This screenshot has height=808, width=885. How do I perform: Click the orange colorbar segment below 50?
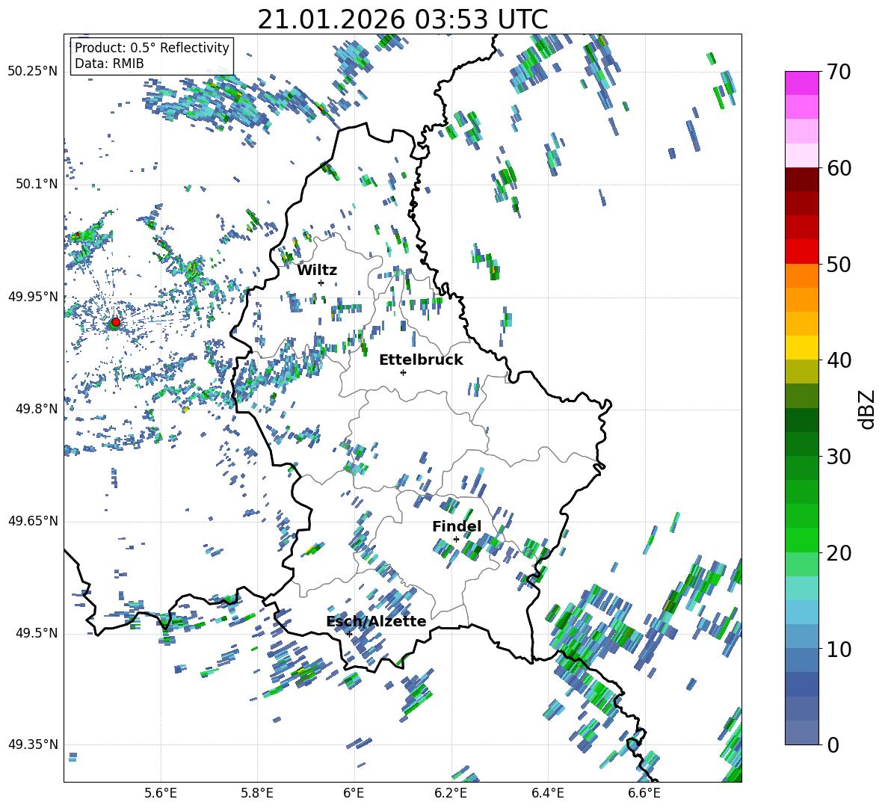click(x=802, y=275)
